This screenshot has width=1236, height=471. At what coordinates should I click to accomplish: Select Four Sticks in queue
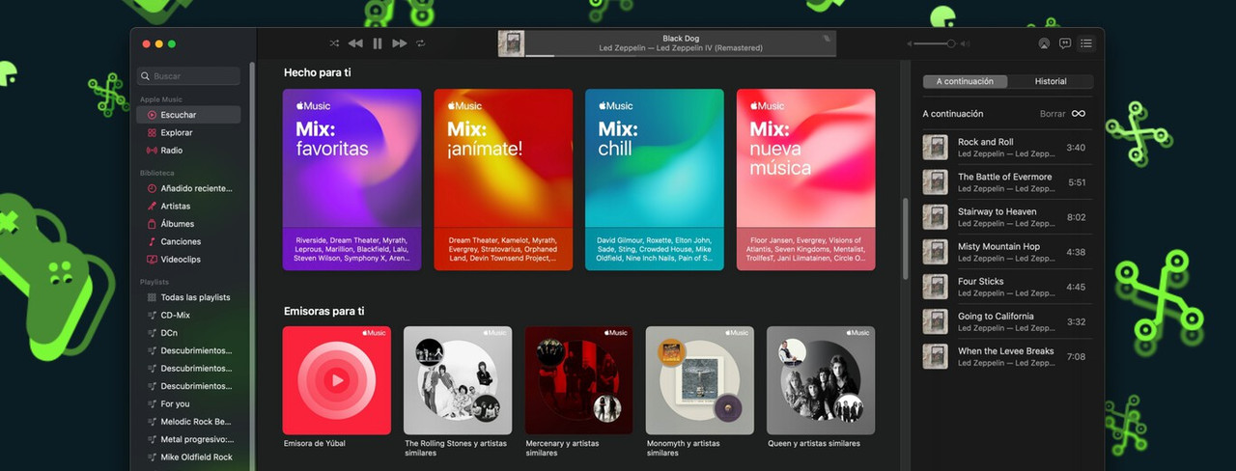1007,287
